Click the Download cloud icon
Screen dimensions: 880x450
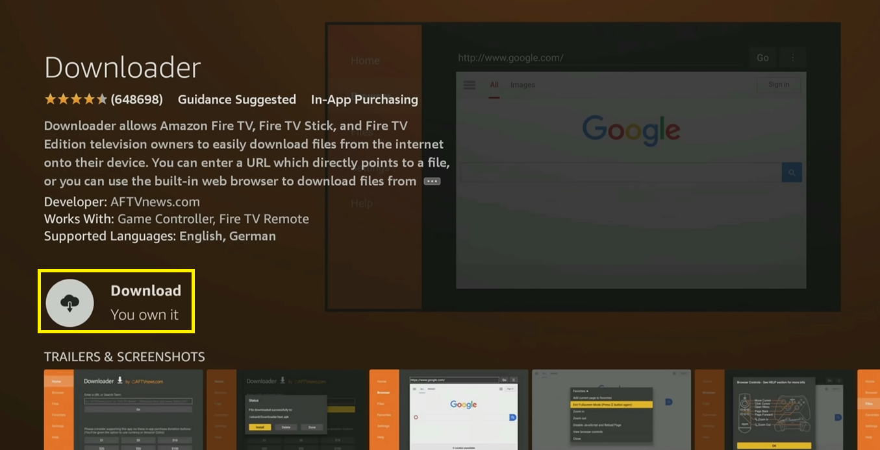(69, 303)
